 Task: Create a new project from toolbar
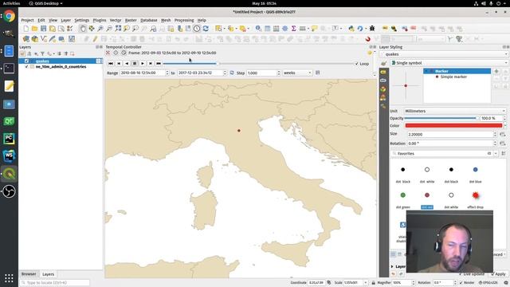point(26,29)
